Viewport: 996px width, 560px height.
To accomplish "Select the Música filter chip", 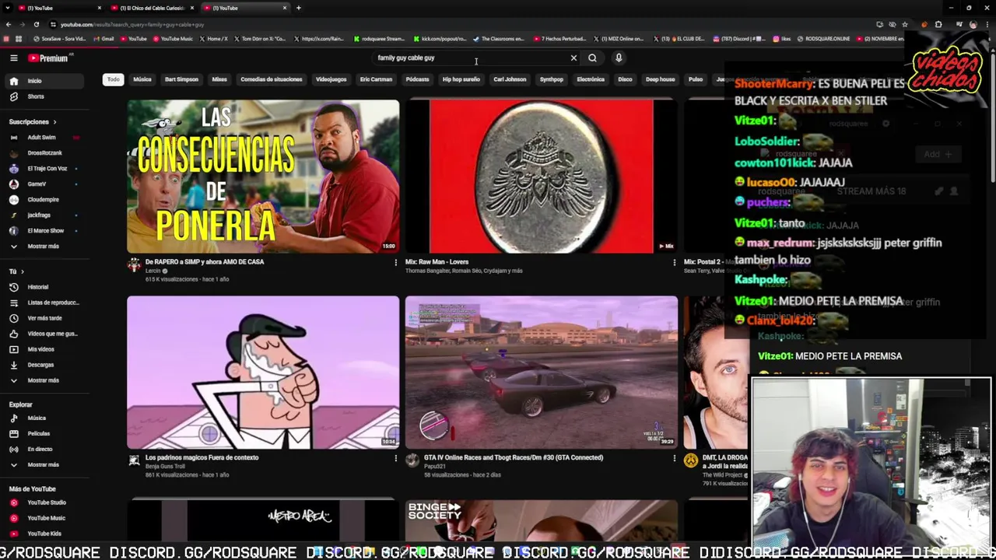I will (x=142, y=79).
